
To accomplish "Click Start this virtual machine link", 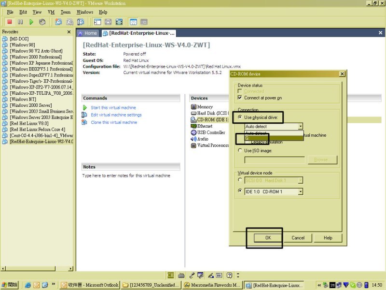I will 113,107.
